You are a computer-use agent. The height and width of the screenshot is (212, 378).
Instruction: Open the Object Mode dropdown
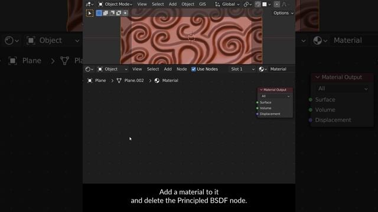(x=115, y=4)
